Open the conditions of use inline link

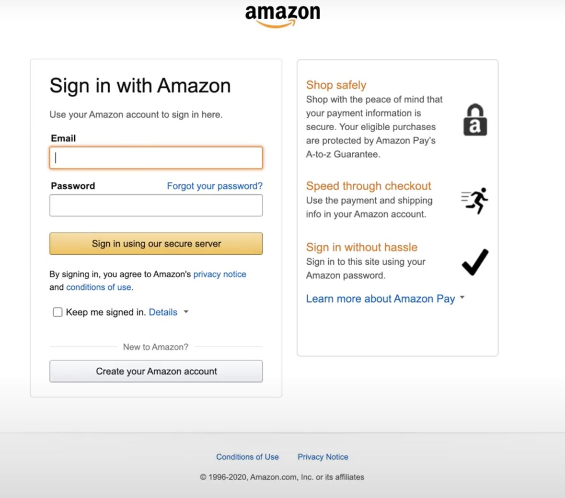pos(98,287)
